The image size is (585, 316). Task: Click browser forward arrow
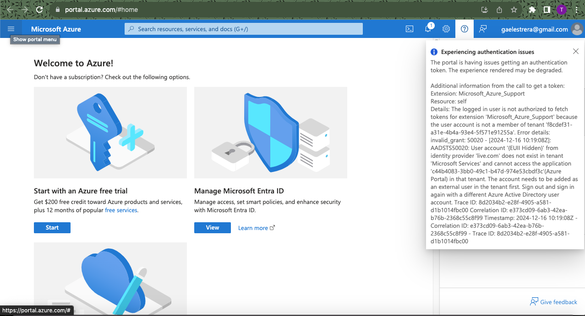coord(25,10)
